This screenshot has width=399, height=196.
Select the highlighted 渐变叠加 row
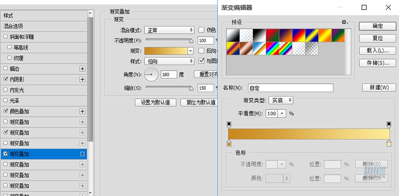coord(44,154)
